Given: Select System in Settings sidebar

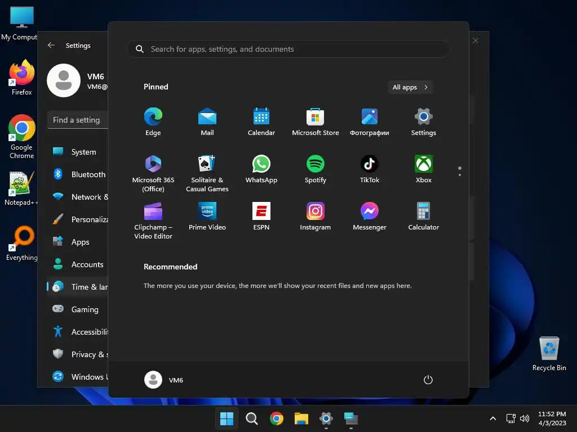Looking at the screenshot, I should [78, 152].
